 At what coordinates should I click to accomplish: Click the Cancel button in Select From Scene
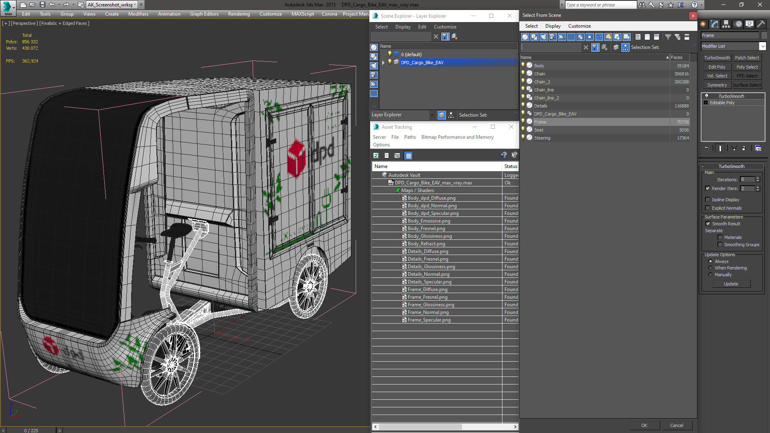677,425
